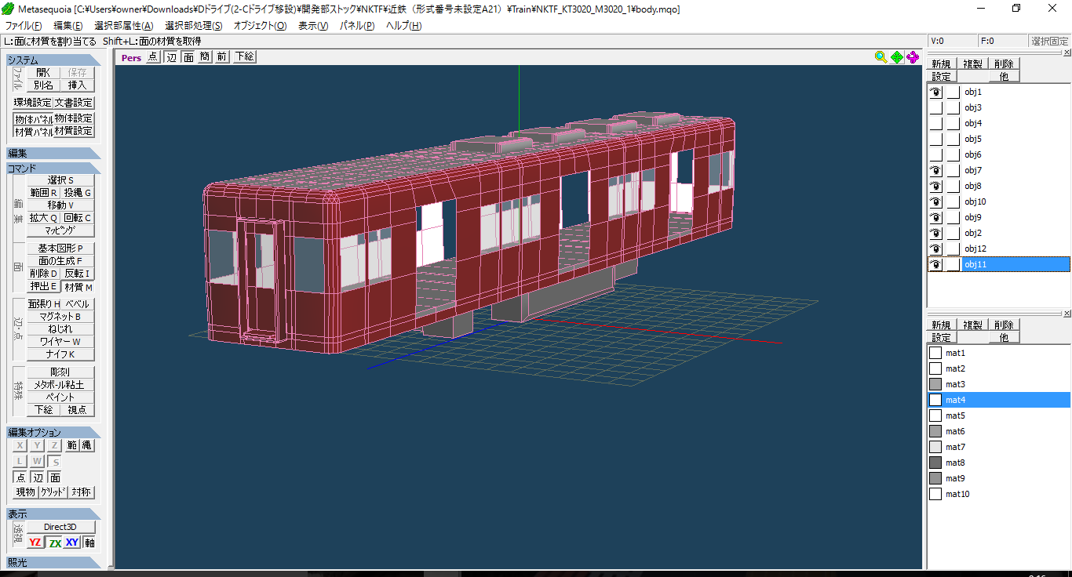The width and height of the screenshot is (1072, 577).
Task: Toggle the 面 display button in viewport toolbar
Action: 188,56
